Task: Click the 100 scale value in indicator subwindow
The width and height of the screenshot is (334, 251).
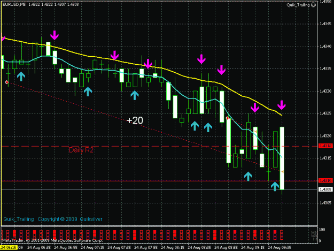Action: pos(322,230)
